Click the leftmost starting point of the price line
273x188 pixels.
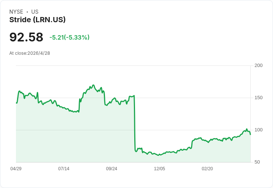16,103
